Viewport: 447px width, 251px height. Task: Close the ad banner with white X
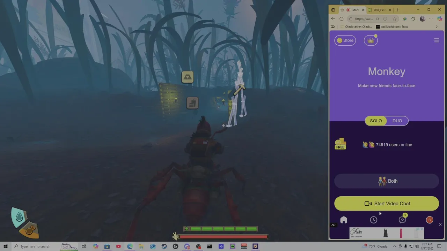click(440, 225)
